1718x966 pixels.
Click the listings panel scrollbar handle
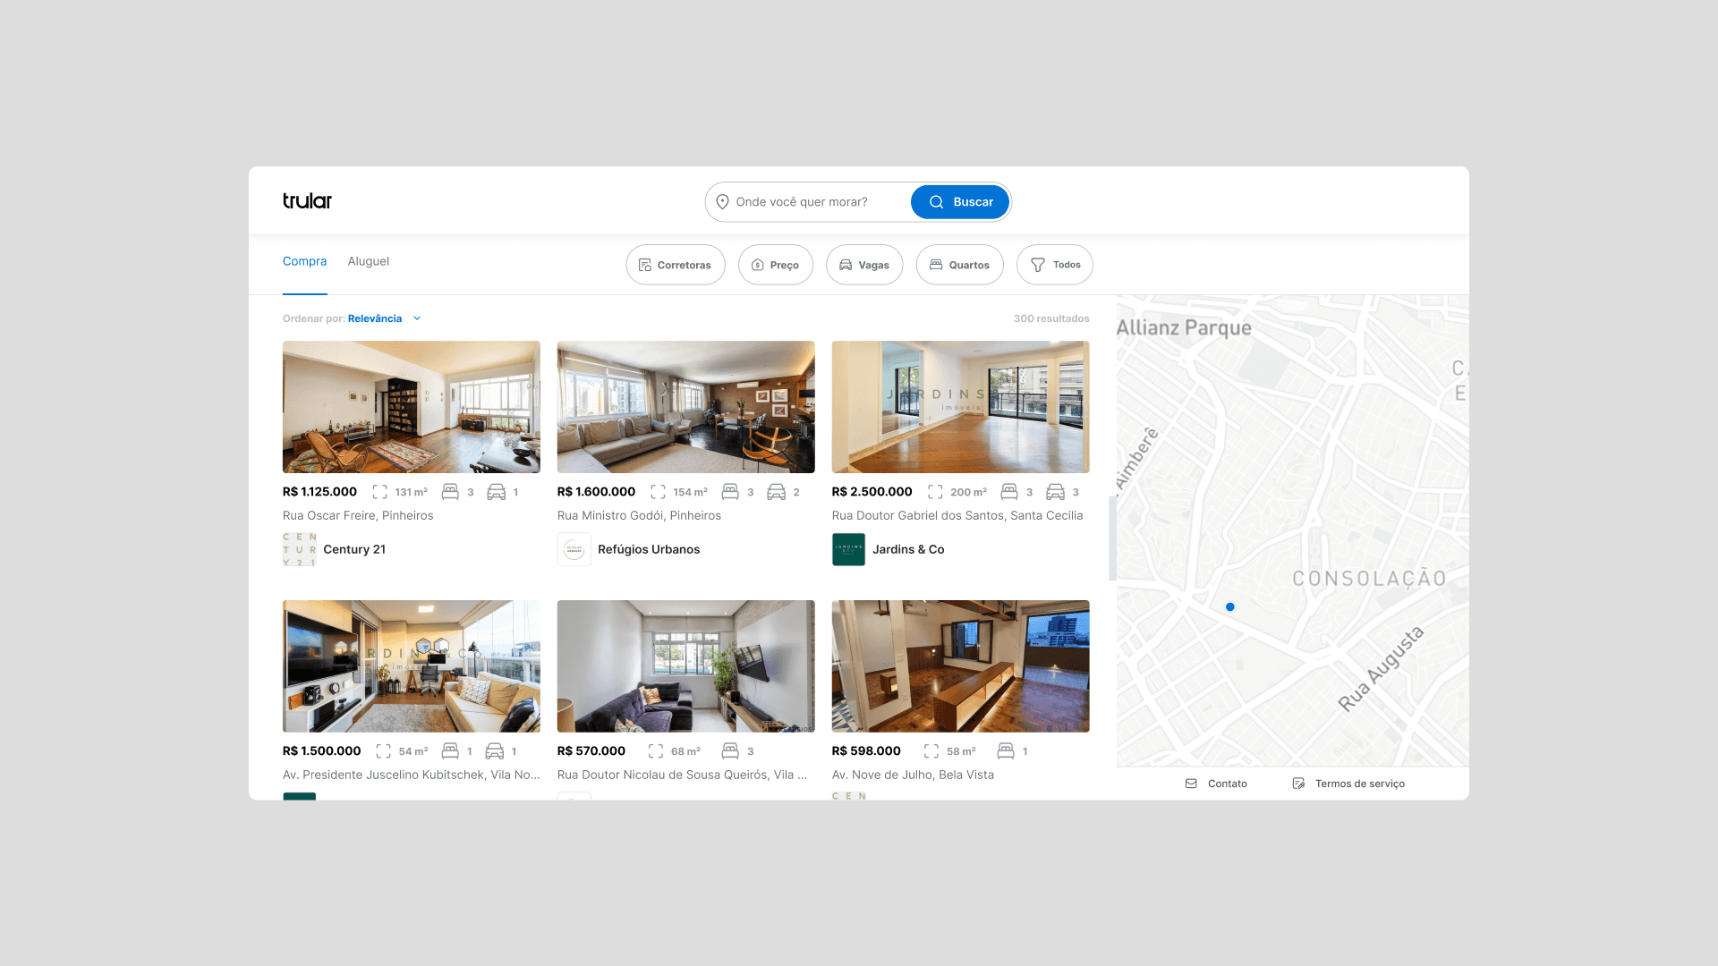pos(1112,538)
